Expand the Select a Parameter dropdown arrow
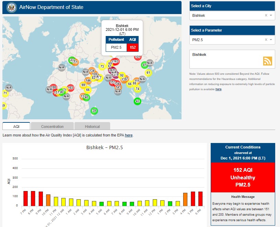The height and width of the screenshot is (227, 280). pyautogui.click(x=271, y=40)
